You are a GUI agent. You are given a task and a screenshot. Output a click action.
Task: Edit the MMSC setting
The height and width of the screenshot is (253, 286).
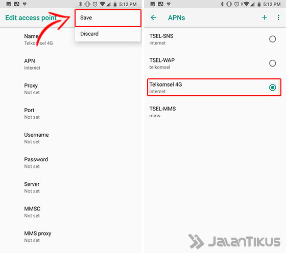click(x=71, y=212)
